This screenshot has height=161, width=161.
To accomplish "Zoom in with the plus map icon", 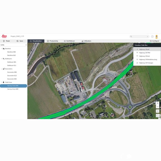I will pyautogui.click(x=157, y=103).
